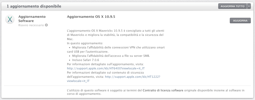Click the 1 aggiornamento disponibile header
Viewport: 255px width, 100px height.
(34, 6)
